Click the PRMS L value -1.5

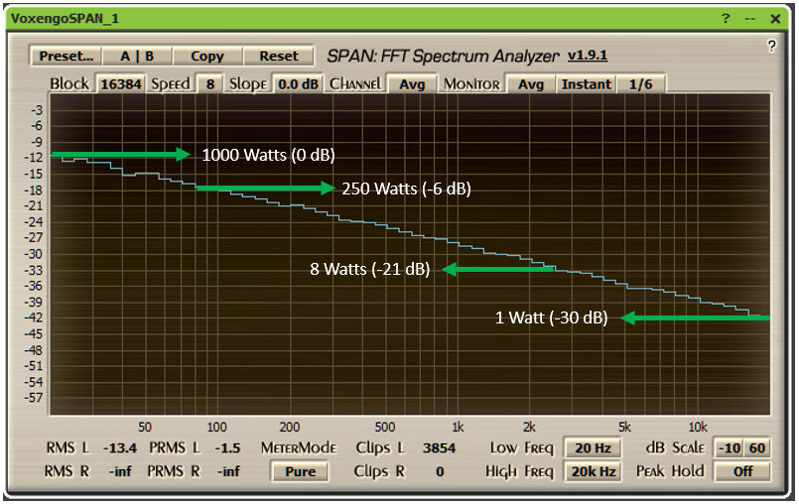[227, 447]
